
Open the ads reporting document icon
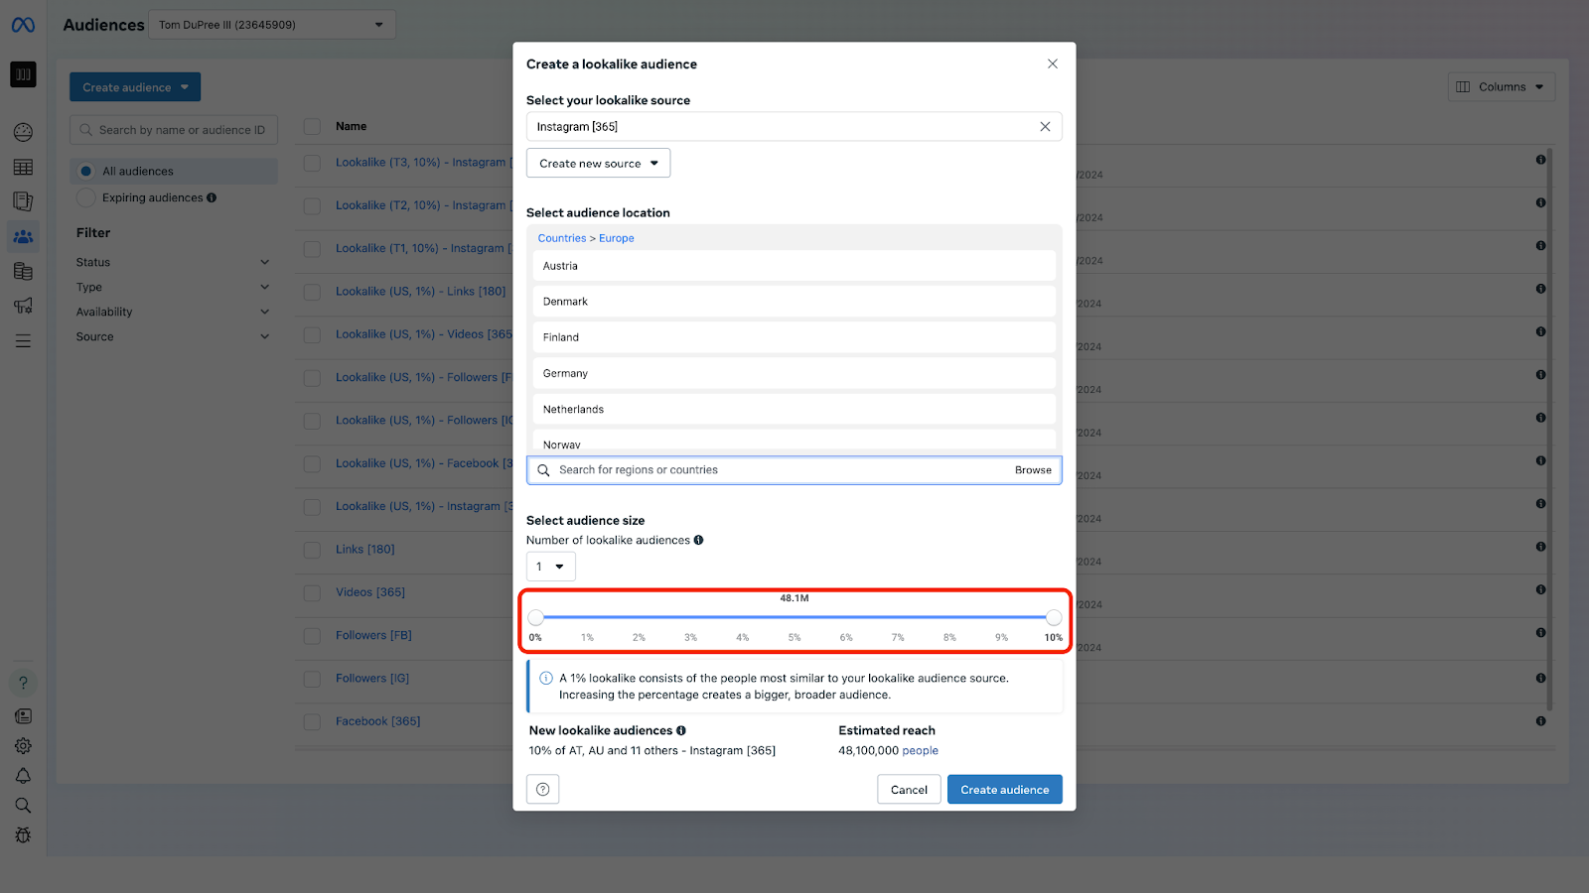23,201
